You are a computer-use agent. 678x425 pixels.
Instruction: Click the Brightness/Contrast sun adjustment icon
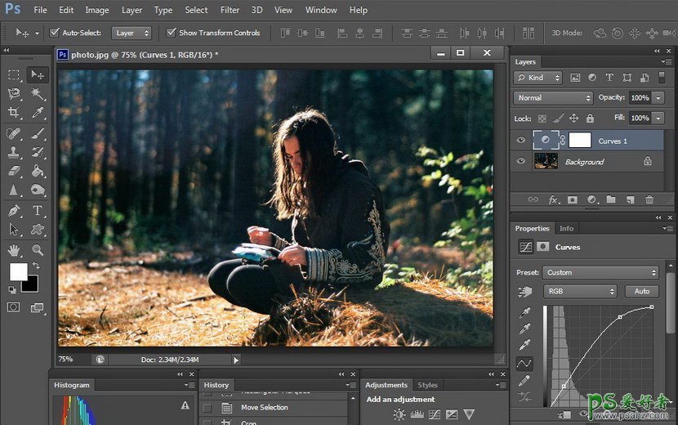pos(399,414)
